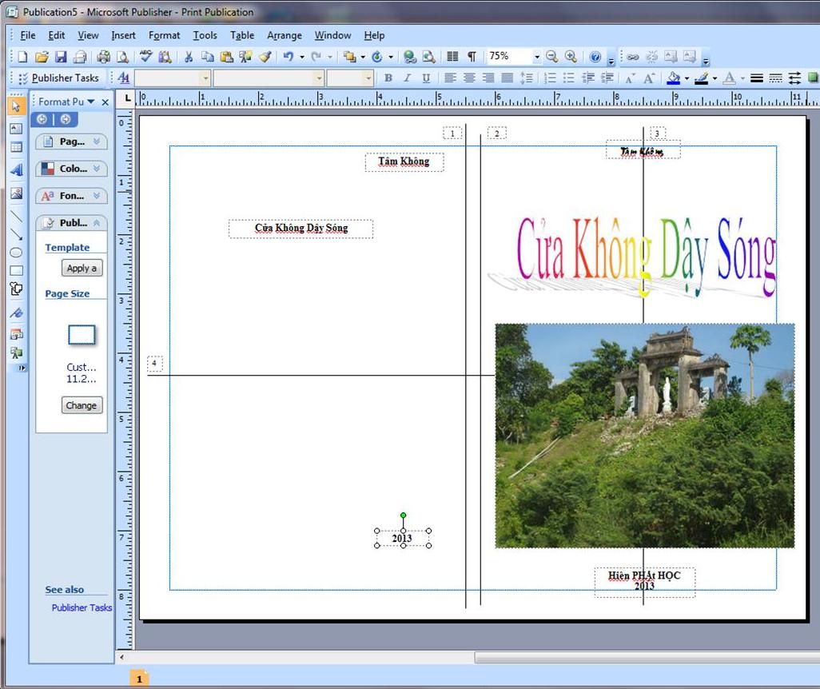Viewport: 820px width, 689px height.
Task: Open Print Preview
Action: [122, 57]
